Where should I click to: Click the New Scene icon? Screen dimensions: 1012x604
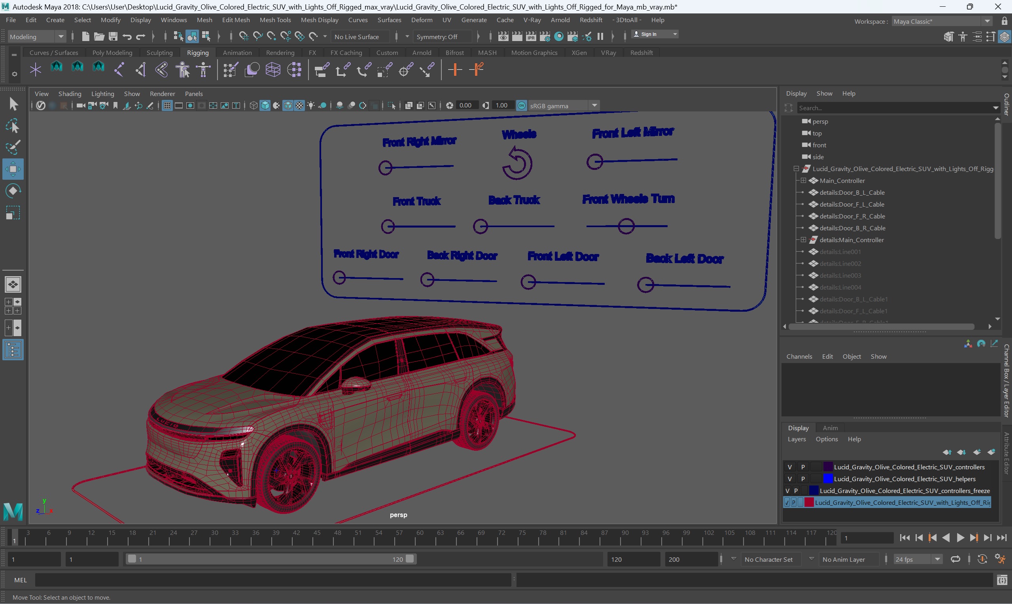tap(85, 37)
